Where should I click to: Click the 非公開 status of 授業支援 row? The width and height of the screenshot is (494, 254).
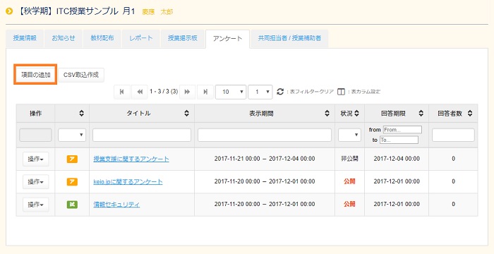[x=349, y=159]
